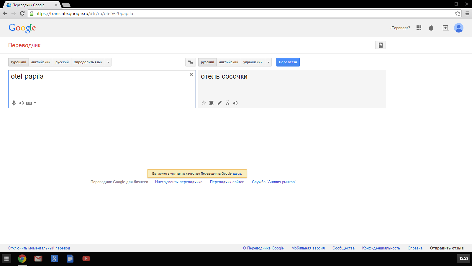Open the virtual keyboard input options

coord(31,103)
